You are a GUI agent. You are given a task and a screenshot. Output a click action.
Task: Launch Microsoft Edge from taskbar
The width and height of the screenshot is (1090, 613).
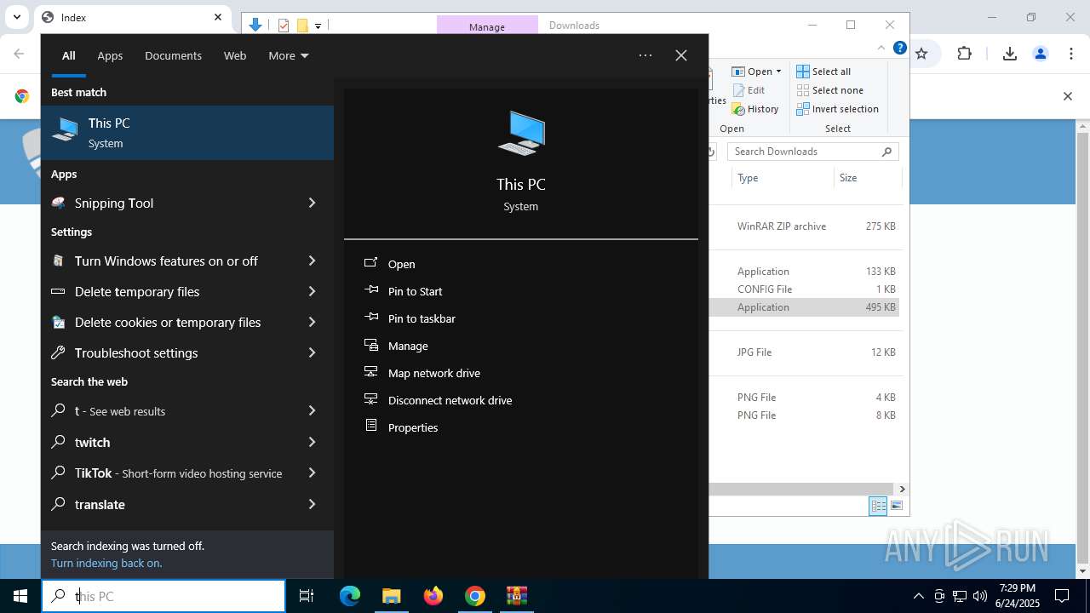click(350, 596)
